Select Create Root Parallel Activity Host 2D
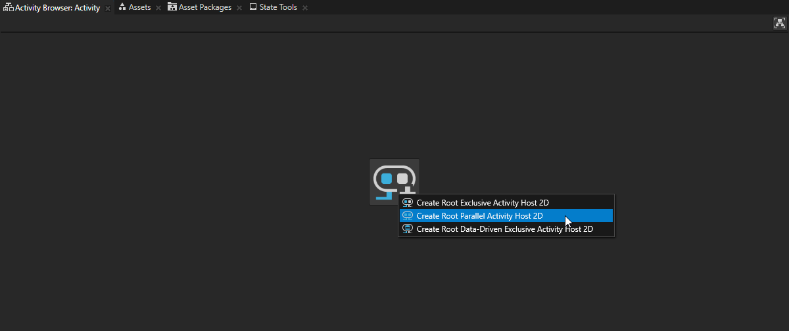789x331 pixels. pyautogui.click(x=506, y=215)
